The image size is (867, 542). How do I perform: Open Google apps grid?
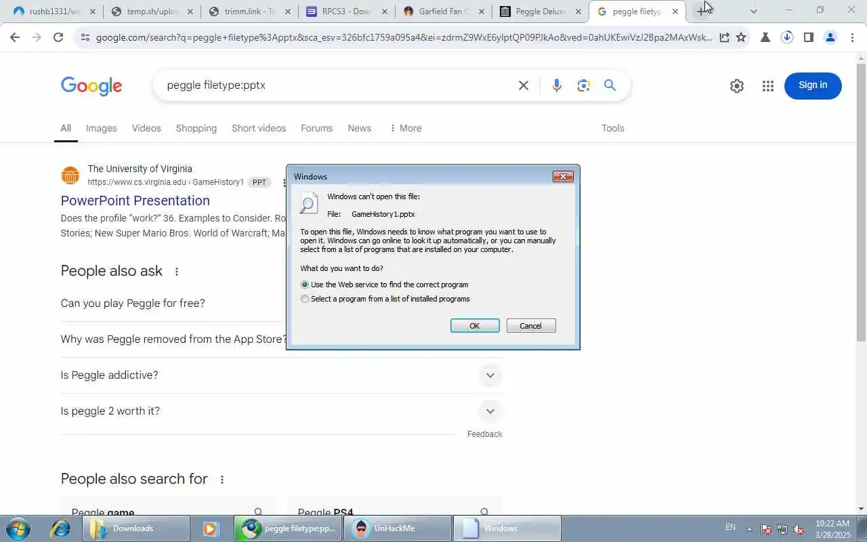767,86
